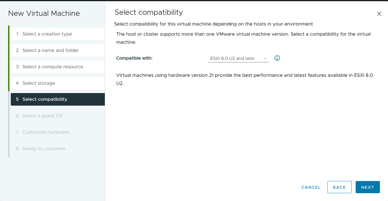Viewport: 388px width, 201px height.
Task: Cancel the New Virtual Machine wizard
Action: [311, 187]
